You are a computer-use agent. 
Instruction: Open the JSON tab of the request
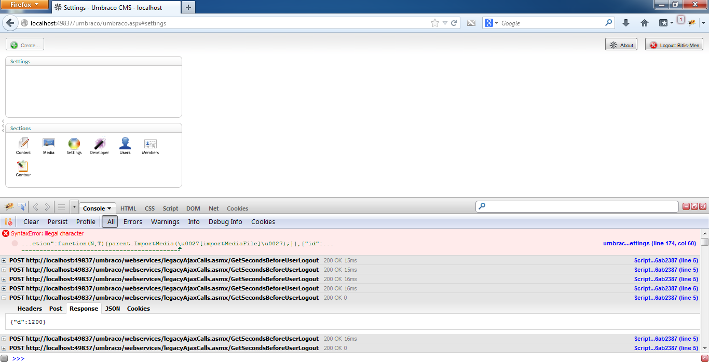click(113, 309)
